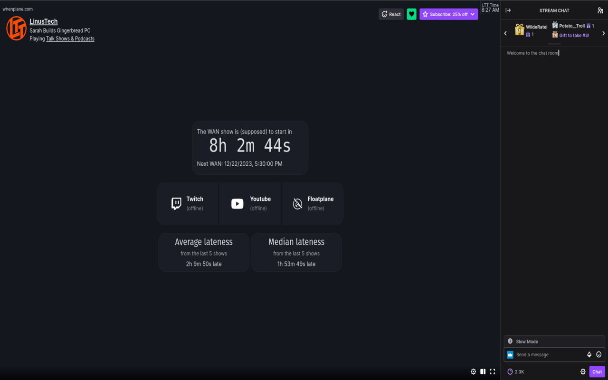This screenshot has height=380, width=608.
Task: Toggle the side-by-side layout view
Action: (483, 371)
